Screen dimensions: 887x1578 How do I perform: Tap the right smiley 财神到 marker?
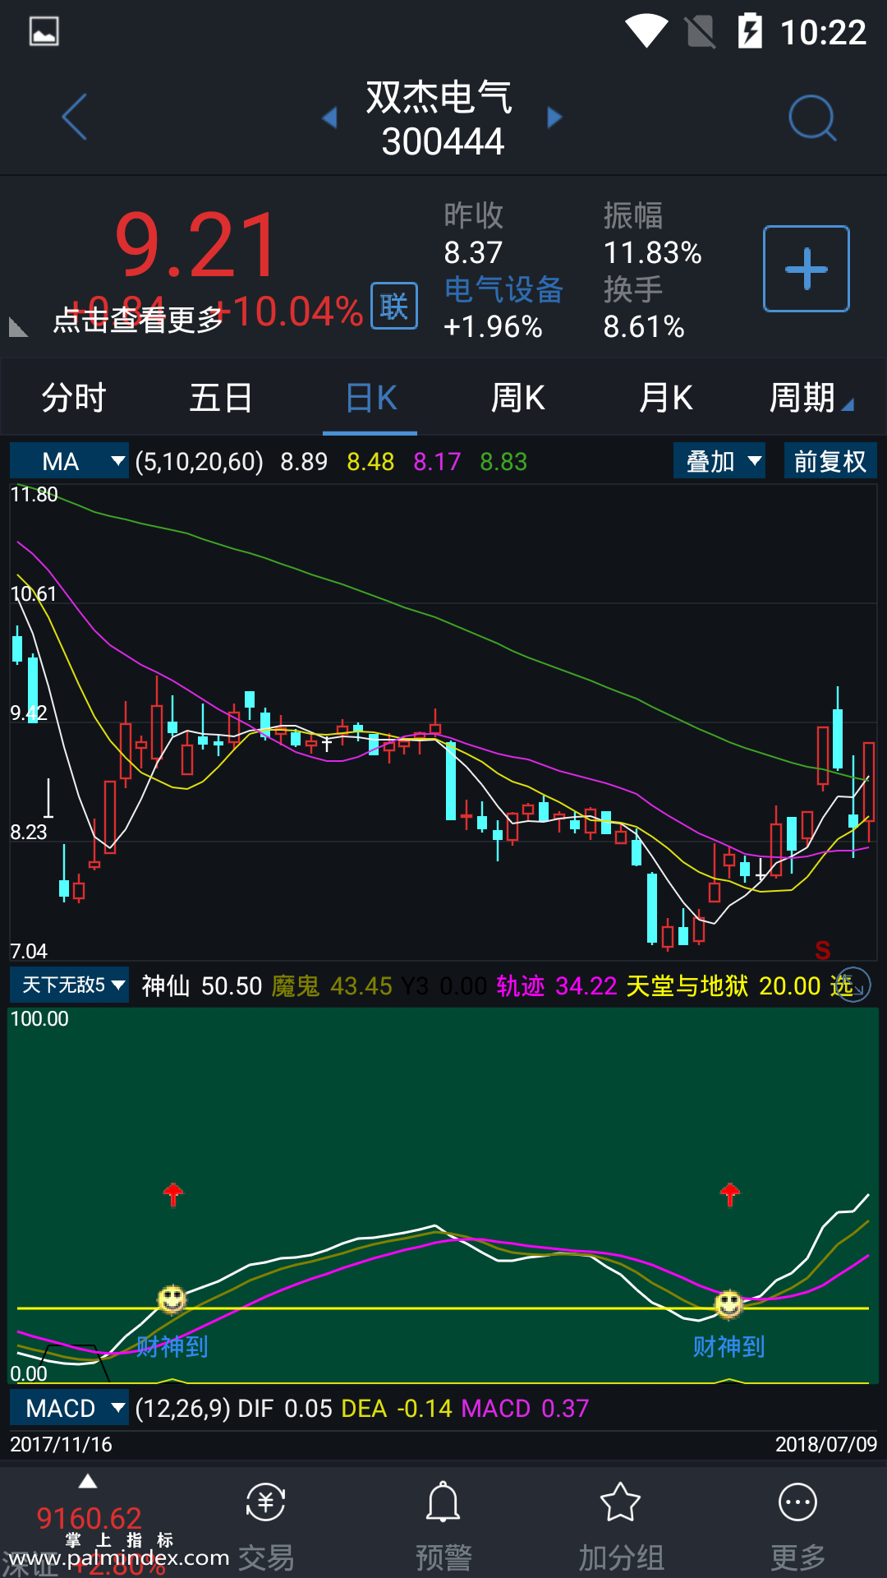click(728, 1303)
